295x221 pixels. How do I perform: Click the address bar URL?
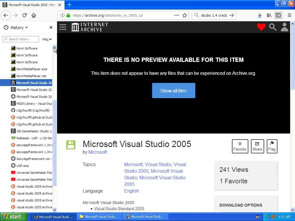point(108,16)
